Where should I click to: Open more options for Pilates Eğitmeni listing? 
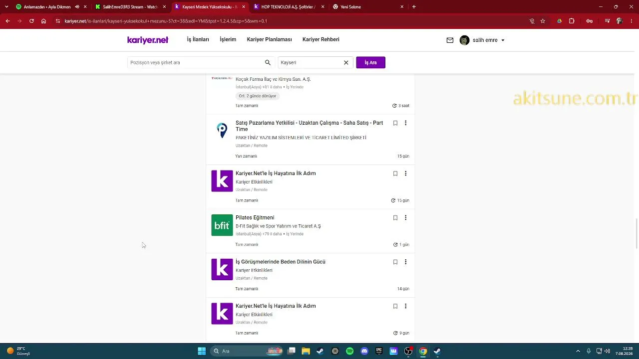405,218
